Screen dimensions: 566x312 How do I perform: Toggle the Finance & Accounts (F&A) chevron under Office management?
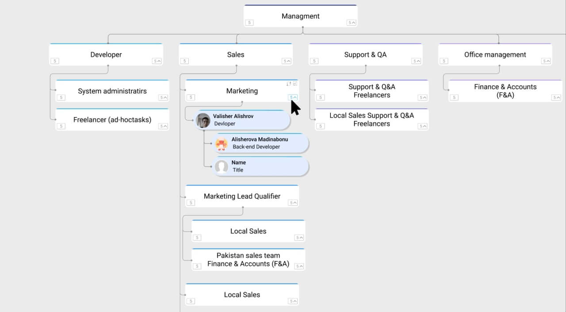tap(556, 97)
